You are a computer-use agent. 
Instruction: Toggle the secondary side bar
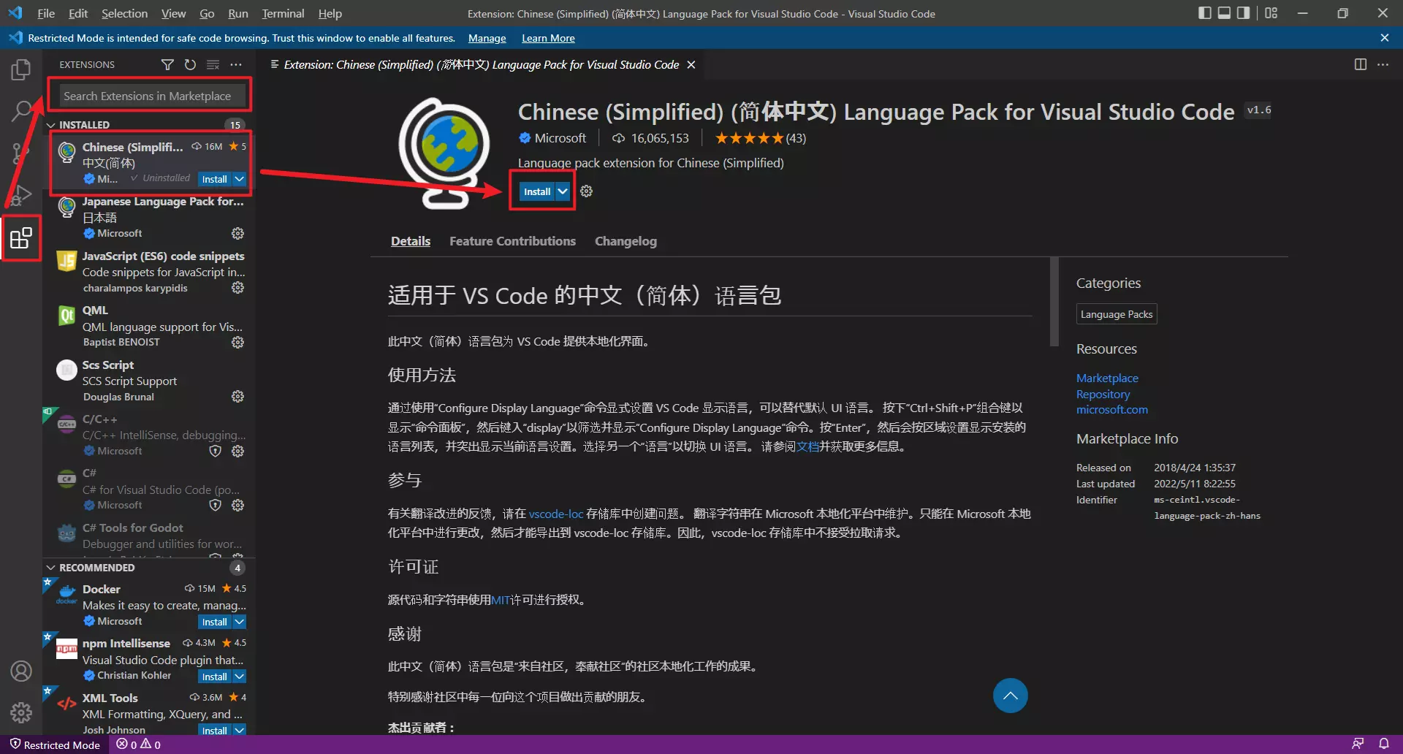pos(1243,13)
